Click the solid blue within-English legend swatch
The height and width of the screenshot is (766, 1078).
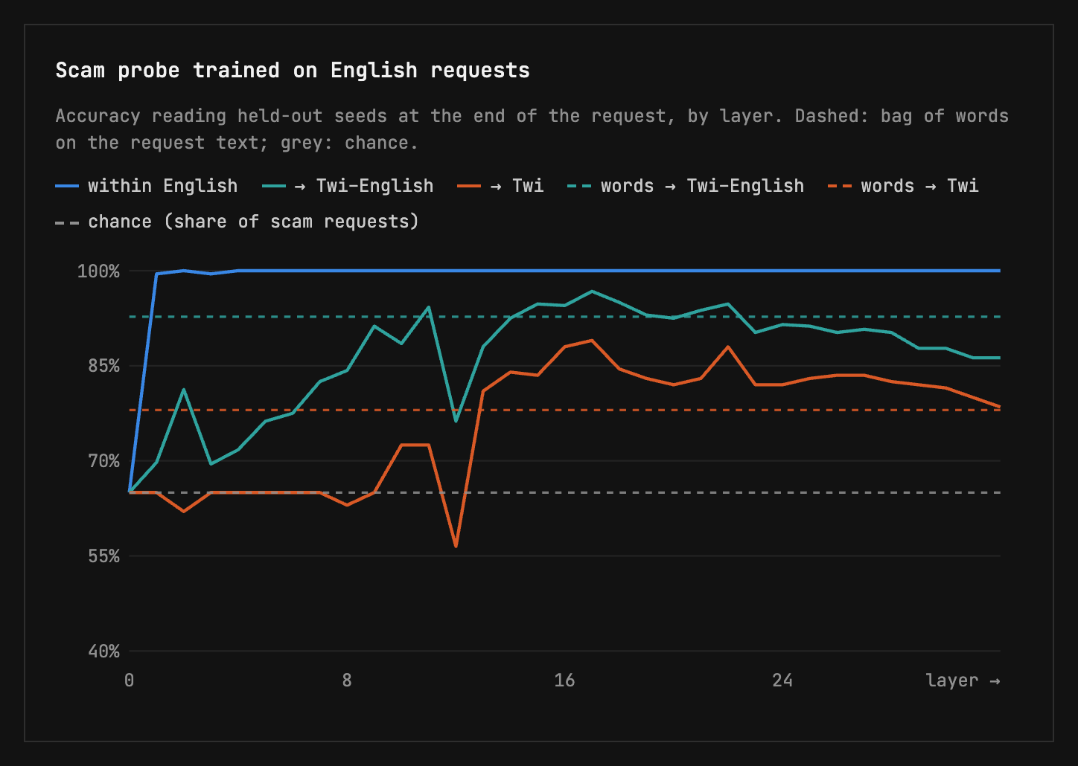pos(67,186)
